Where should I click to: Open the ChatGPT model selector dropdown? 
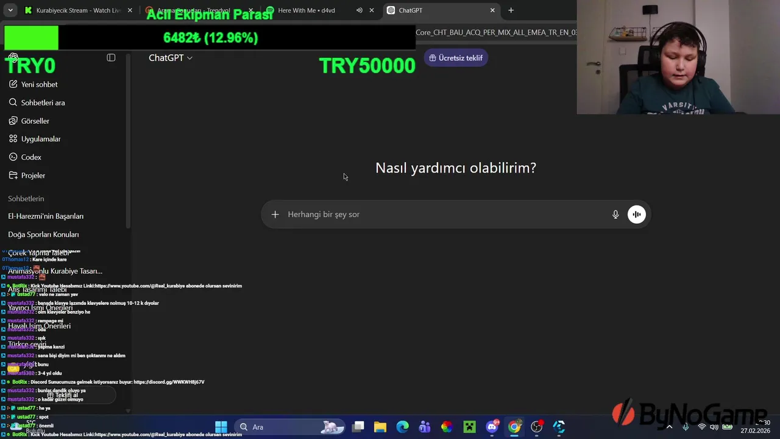click(x=171, y=57)
